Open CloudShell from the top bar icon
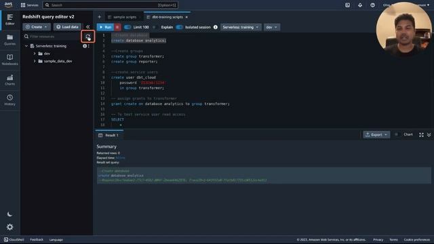The width and height of the screenshot is (434, 244). click(347, 5)
